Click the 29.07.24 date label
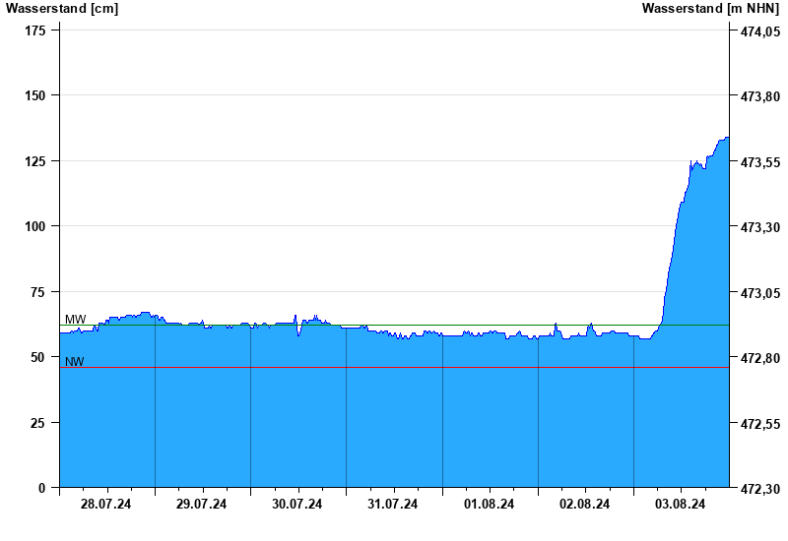 202,505
